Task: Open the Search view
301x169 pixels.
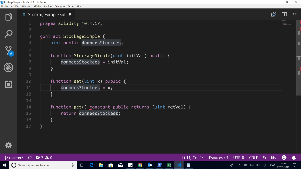Action: tap(9, 33)
